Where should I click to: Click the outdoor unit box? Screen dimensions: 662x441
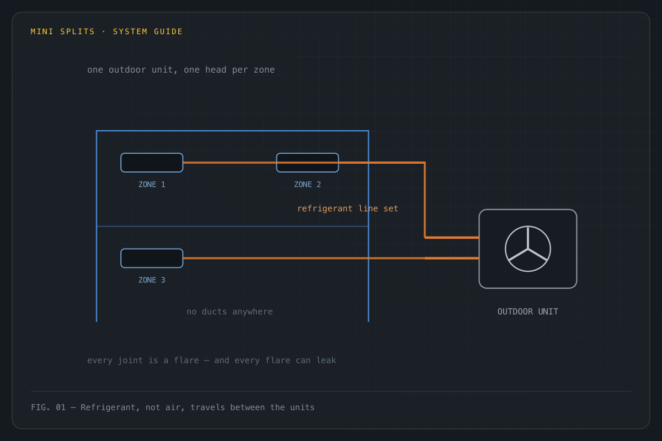(x=528, y=249)
